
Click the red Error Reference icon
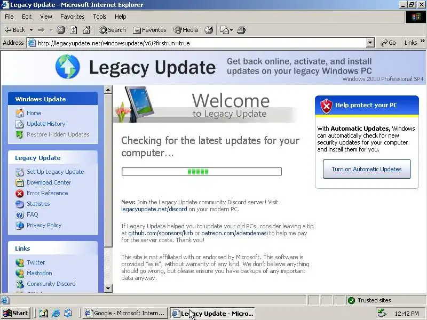20,193
